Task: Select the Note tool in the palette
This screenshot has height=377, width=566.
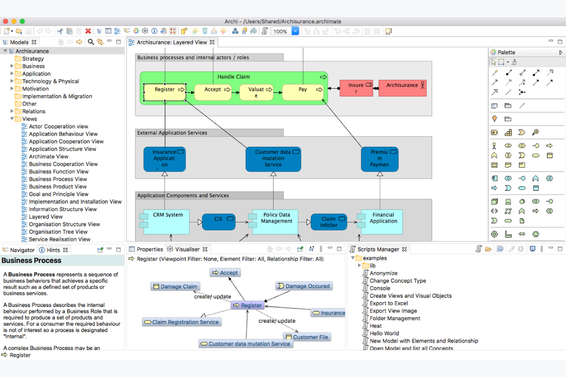Action: click(x=494, y=106)
